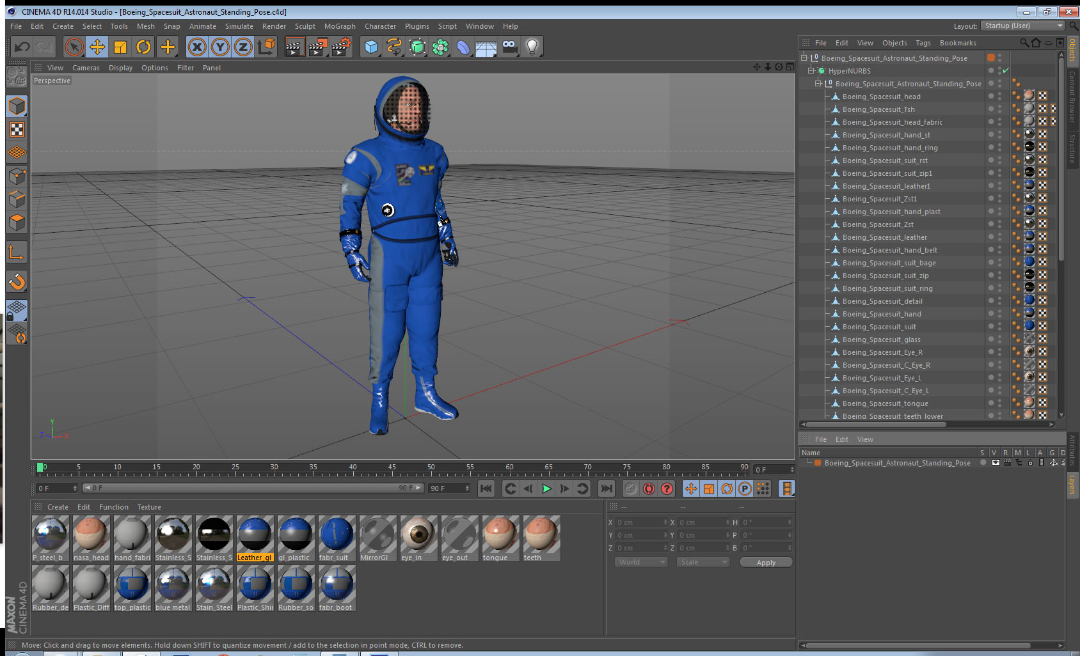This screenshot has width=1080, height=656.
Task: Toggle visibility dots of Boeing_Spacesuit_Tsh
Action: (999, 109)
